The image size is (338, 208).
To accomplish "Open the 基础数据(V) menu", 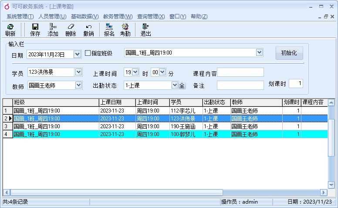I will click(x=84, y=17).
